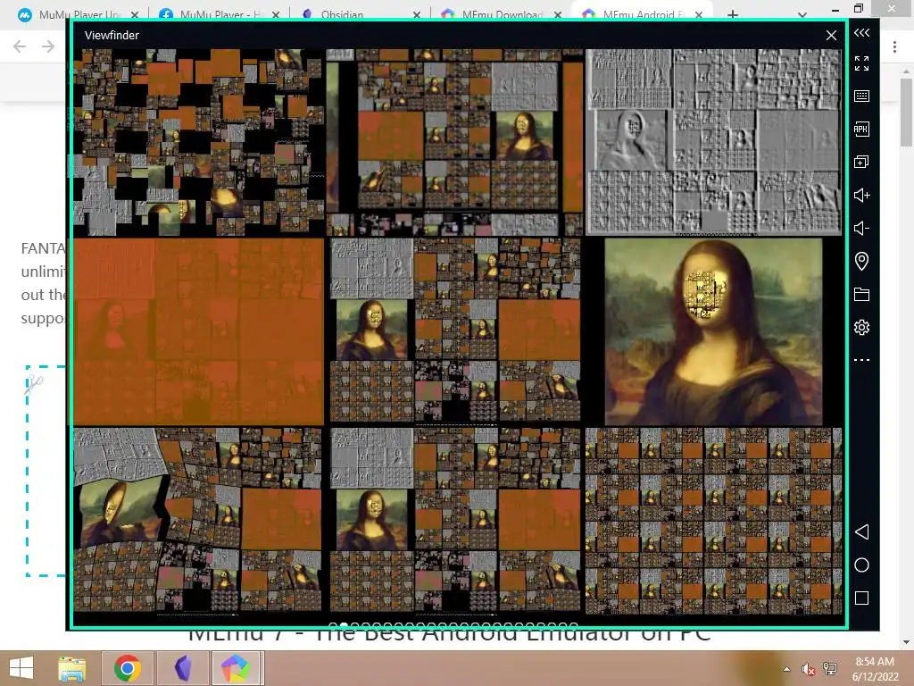The height and width of the screenshot is (686, 914).
Task: Switch to the MEmu Download browser tab
Action: coord(502,14)
